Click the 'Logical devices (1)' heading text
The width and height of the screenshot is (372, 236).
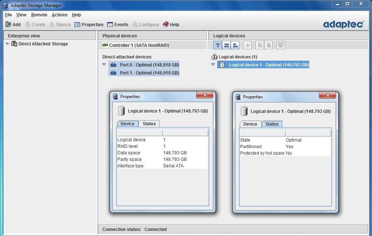pyautogui.click(x=238, y=57)
